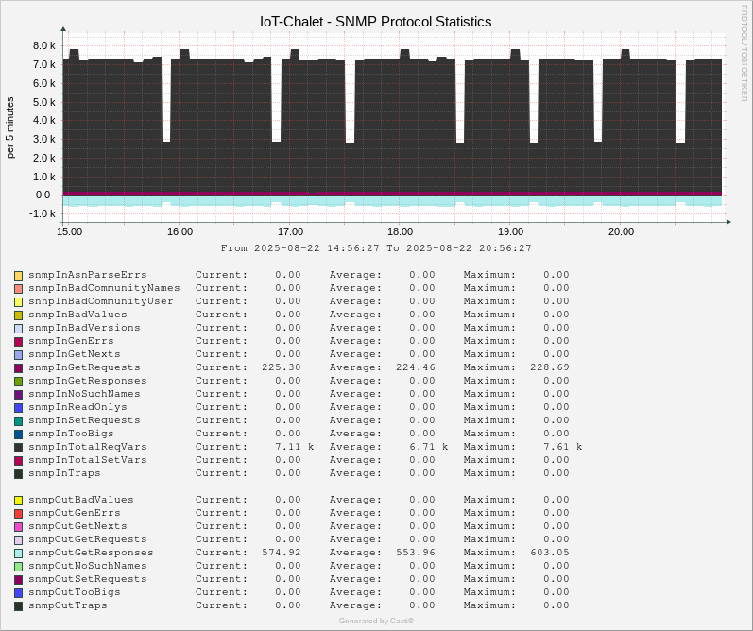Click the snmpInGenErrs legend label
The image size is (753, 631).
pyautogui.click(x=71, y=341)
